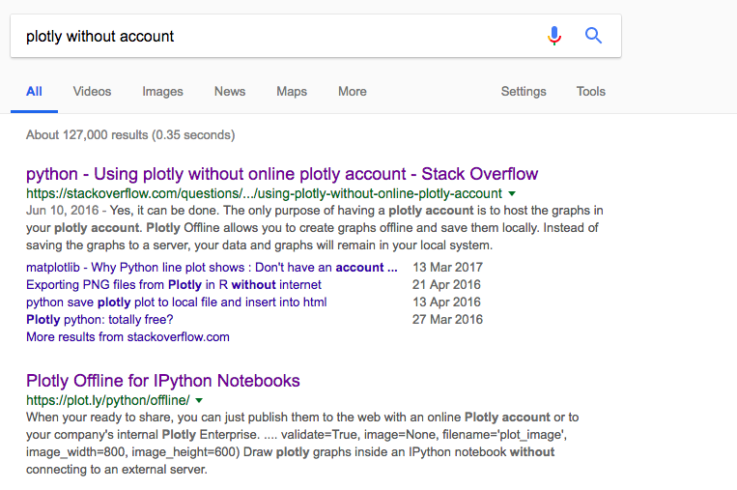Viewport: 737px width, 490px height.
Task: Expand the dropdown arrow beside the stackoverflow.com URL
Action: pyautogui.click(x=512, y=193)
